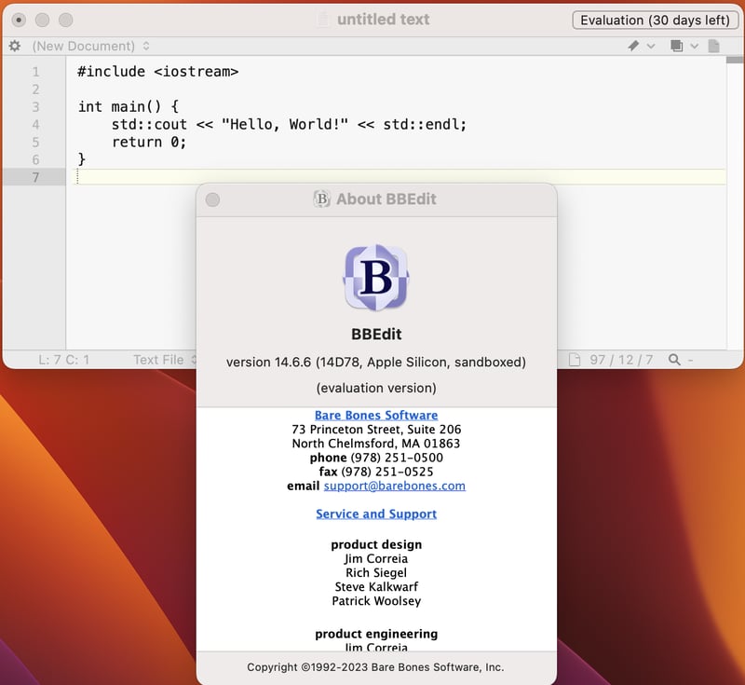
Task: Click the Copyright ©1992-2023 footer text
Action: tap(375, 667)
